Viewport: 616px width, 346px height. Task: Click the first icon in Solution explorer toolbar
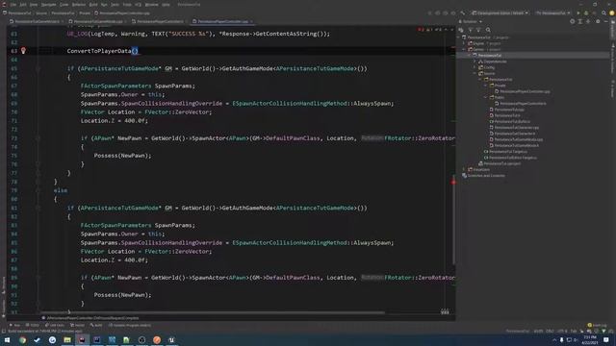pos(461,30)
